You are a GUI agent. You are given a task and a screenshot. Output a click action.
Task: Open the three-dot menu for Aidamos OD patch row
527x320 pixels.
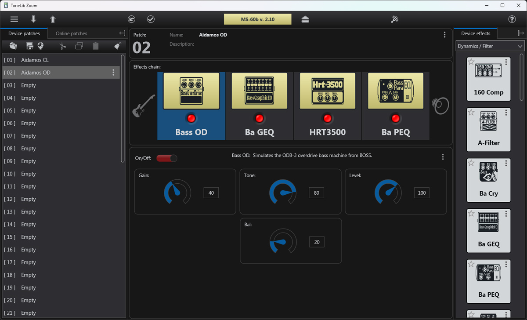113,73
